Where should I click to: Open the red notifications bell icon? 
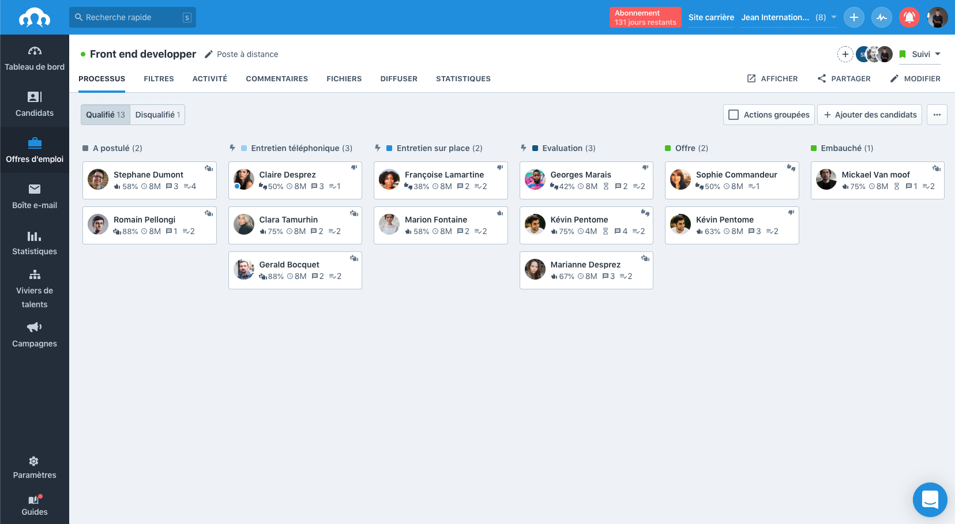[x=909, y=17]
